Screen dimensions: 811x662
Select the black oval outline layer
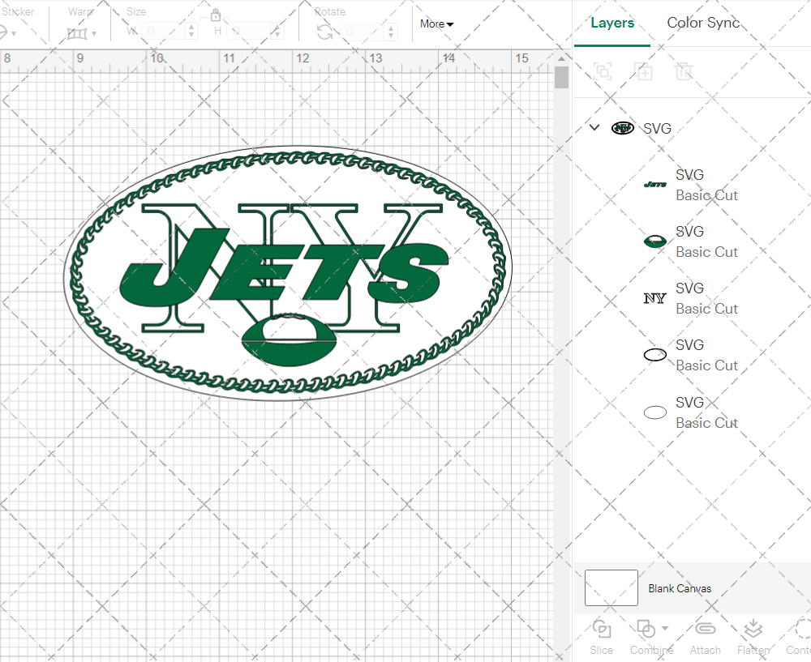point(654,355)
